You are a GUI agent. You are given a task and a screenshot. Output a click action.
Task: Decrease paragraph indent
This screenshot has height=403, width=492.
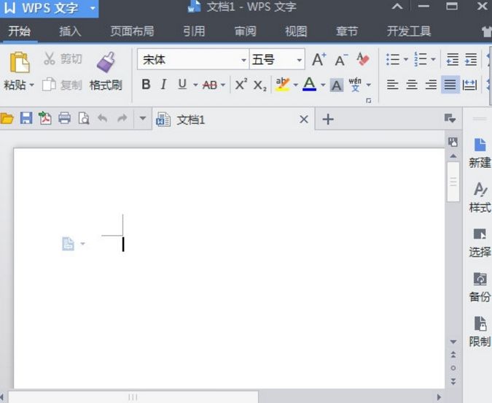453,59
